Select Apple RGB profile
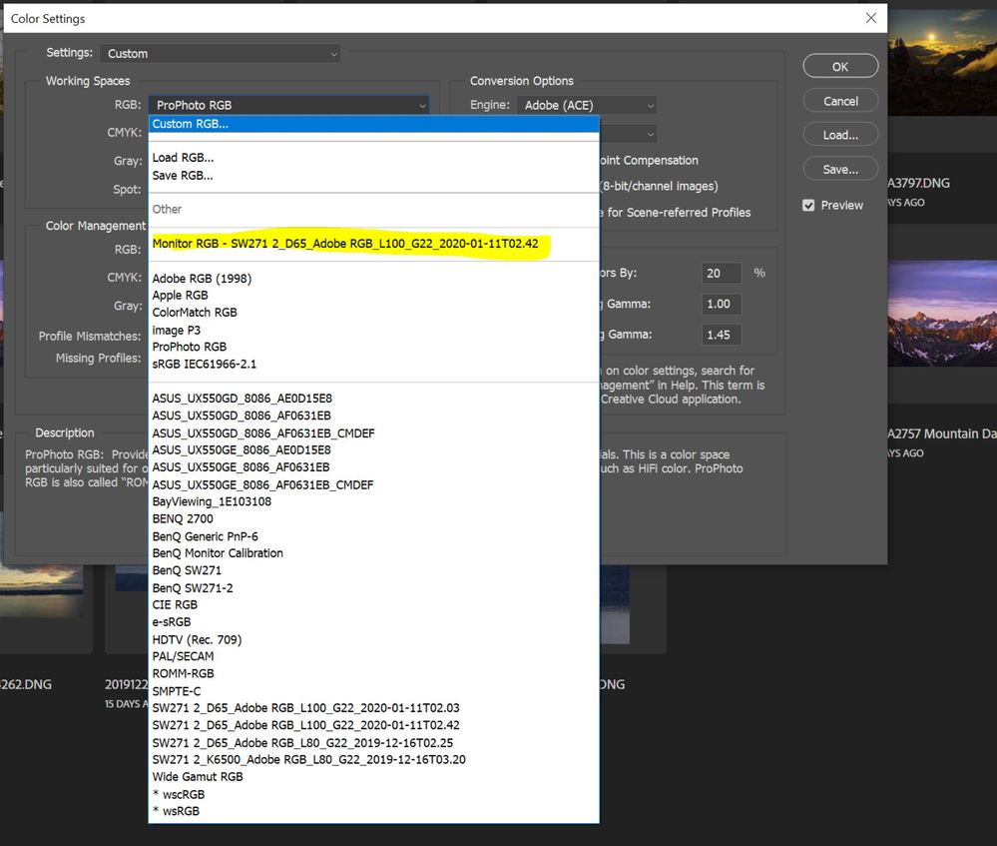Screen dimensions: 997x846 [374, 296]
